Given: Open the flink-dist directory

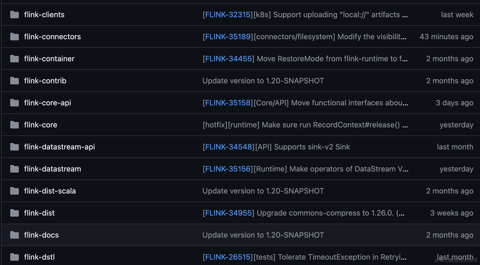Looking at the screenshot, I should (39, 213).
